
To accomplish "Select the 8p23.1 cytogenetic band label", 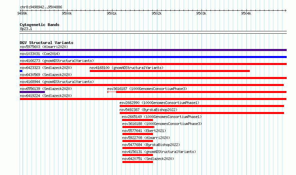I will click(x=26, y=29).
